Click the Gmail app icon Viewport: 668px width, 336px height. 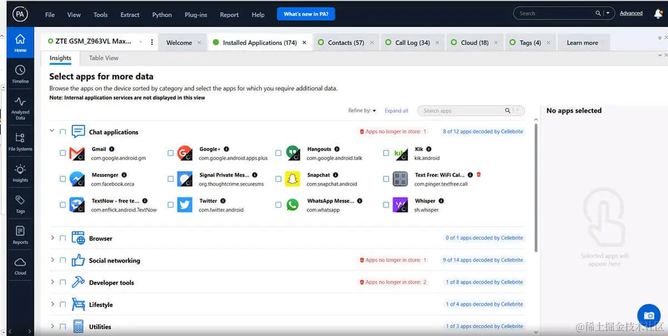click(x=77, y=153)
